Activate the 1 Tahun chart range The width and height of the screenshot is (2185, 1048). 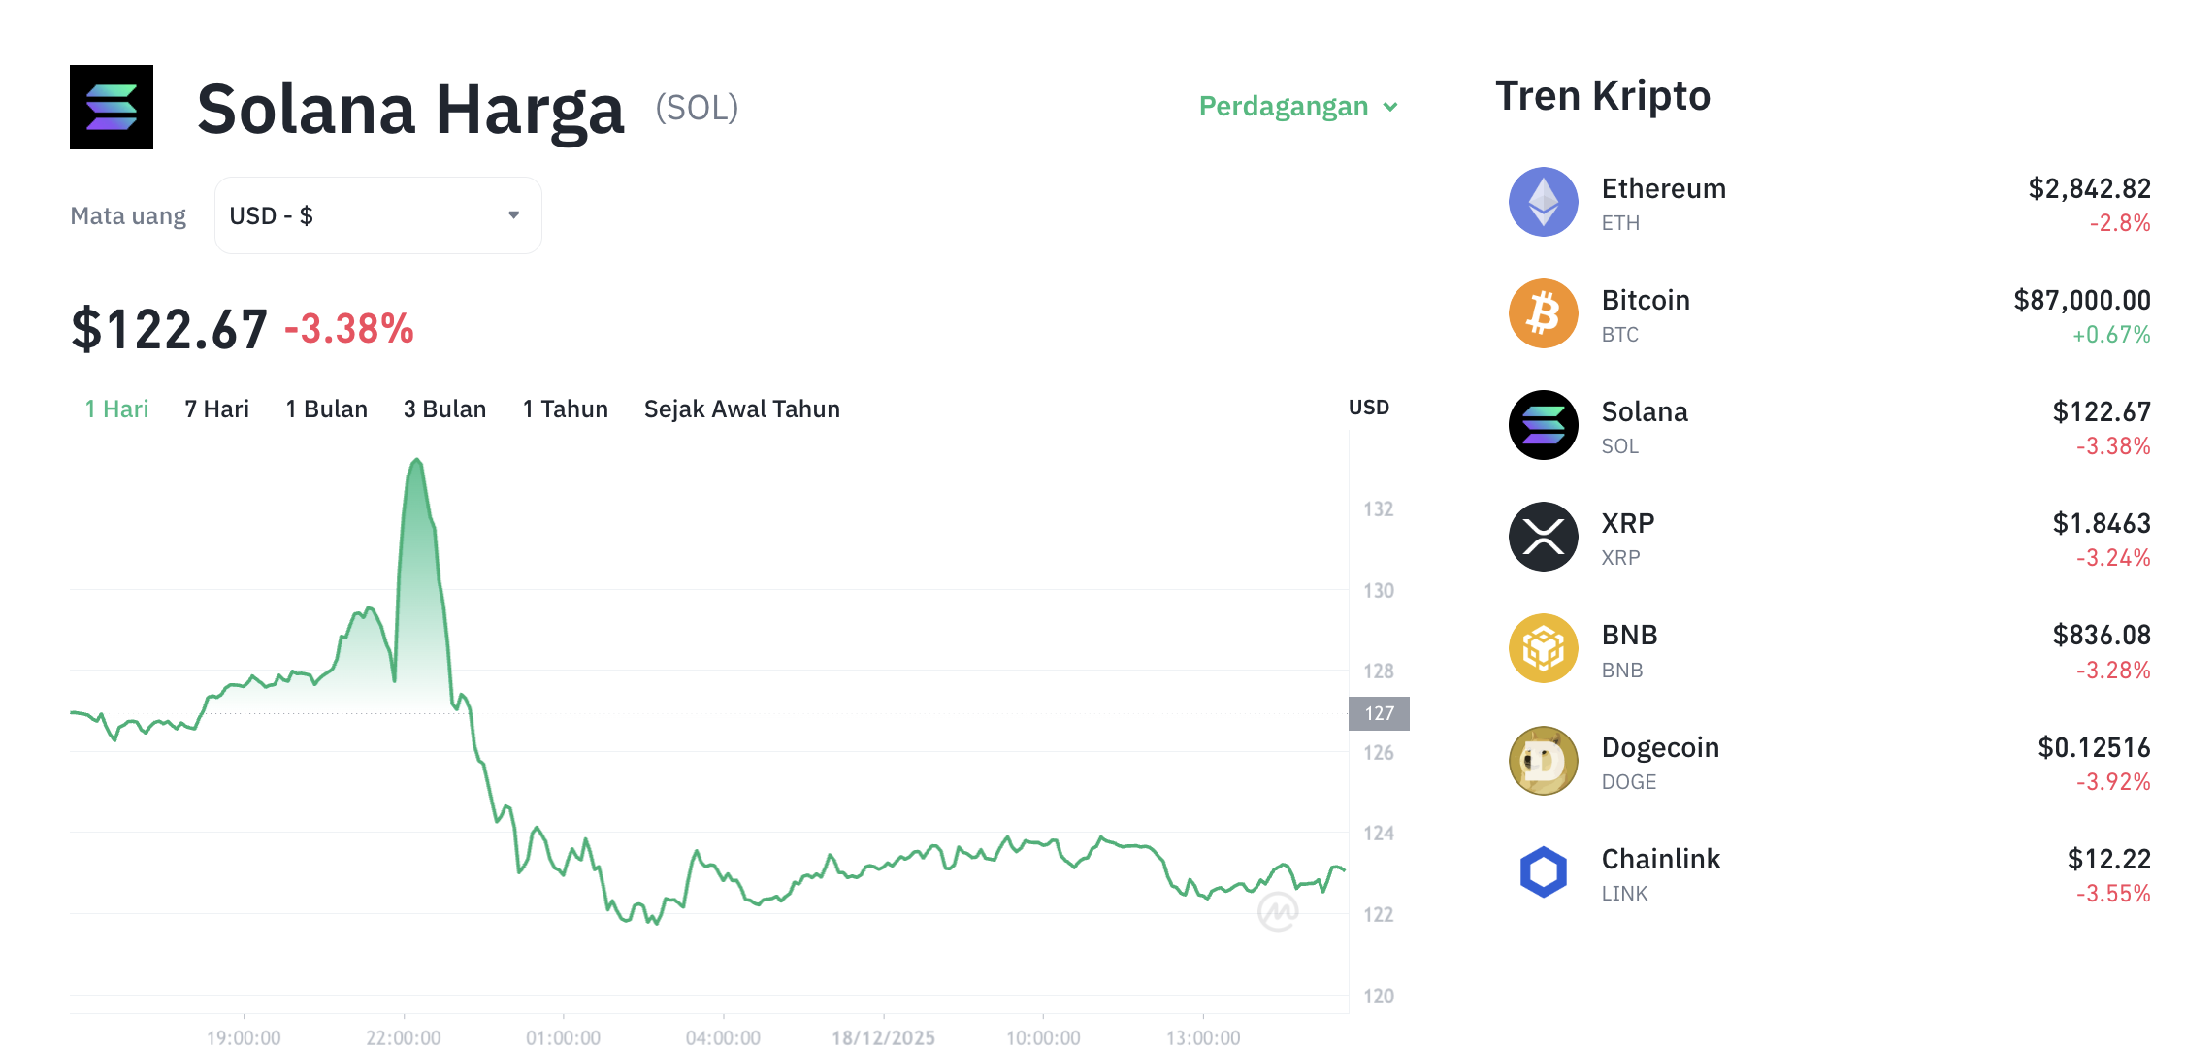pyautogui.click(x=565, y=409)
